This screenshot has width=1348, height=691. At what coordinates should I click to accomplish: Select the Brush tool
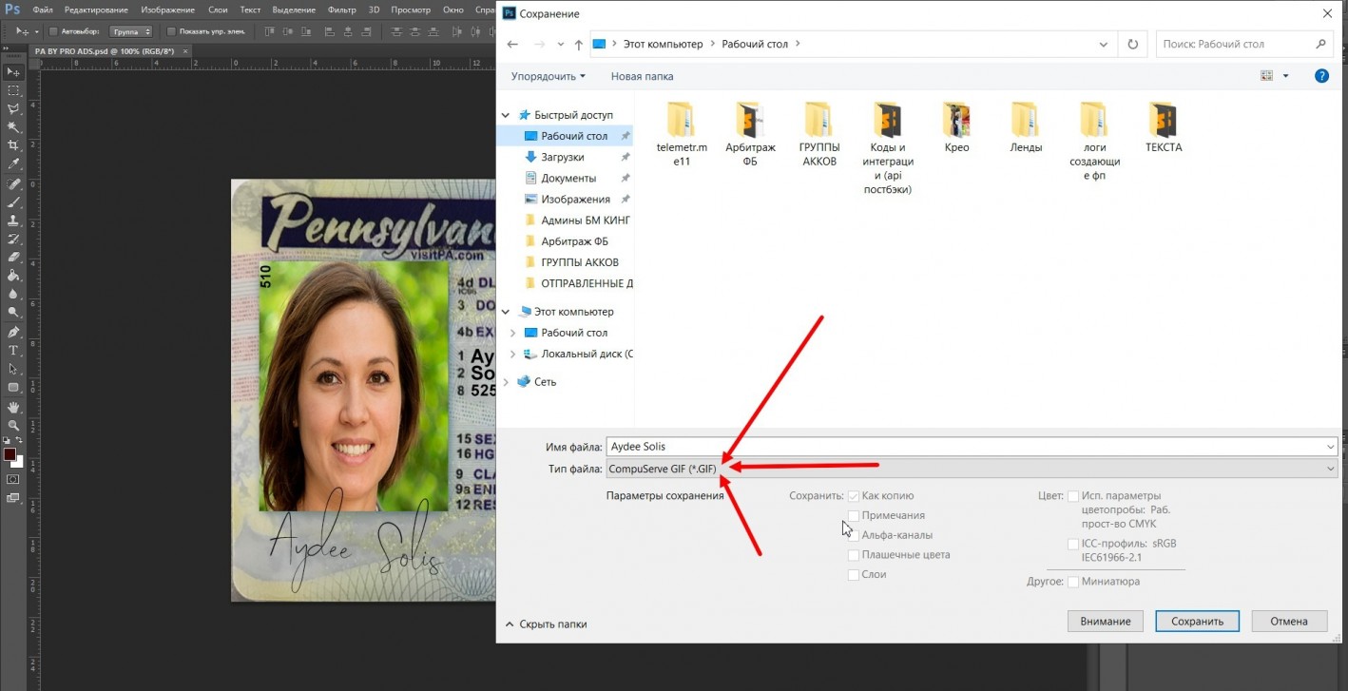[13, 202]
